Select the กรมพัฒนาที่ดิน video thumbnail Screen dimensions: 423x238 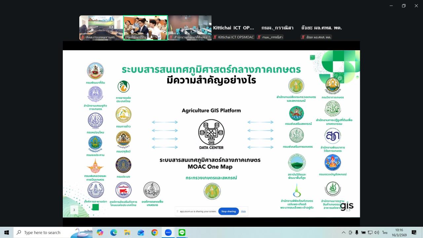pos(145,28)
